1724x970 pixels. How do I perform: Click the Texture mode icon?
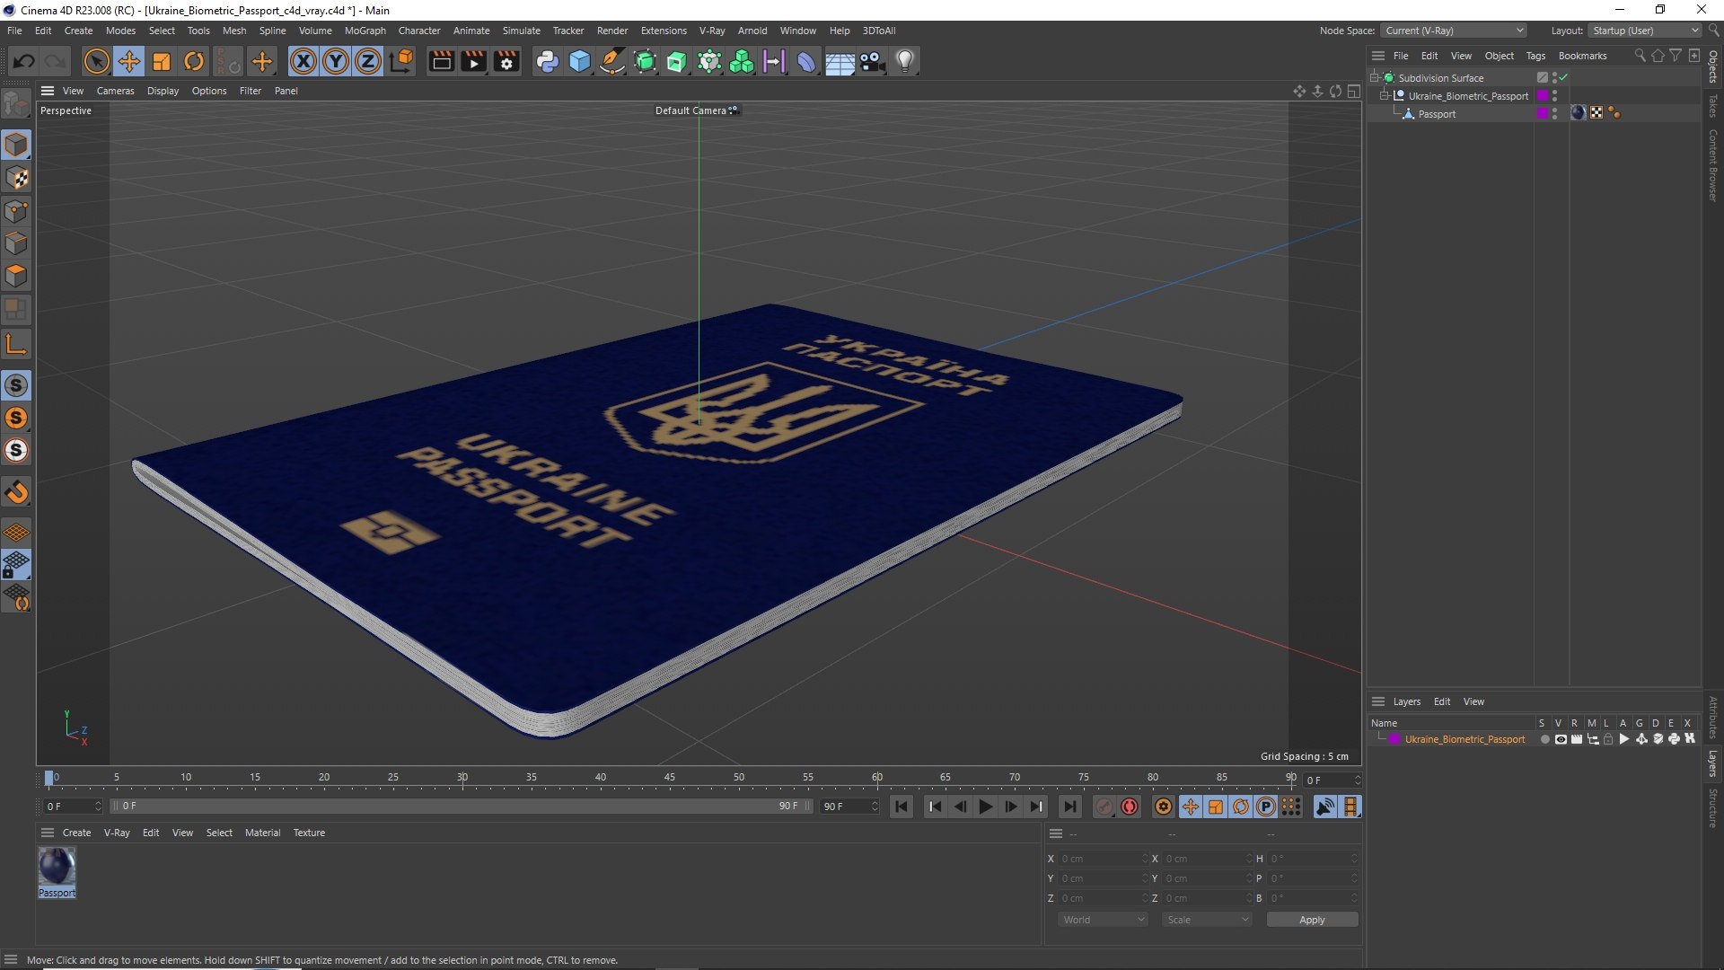tap(16, 178)
